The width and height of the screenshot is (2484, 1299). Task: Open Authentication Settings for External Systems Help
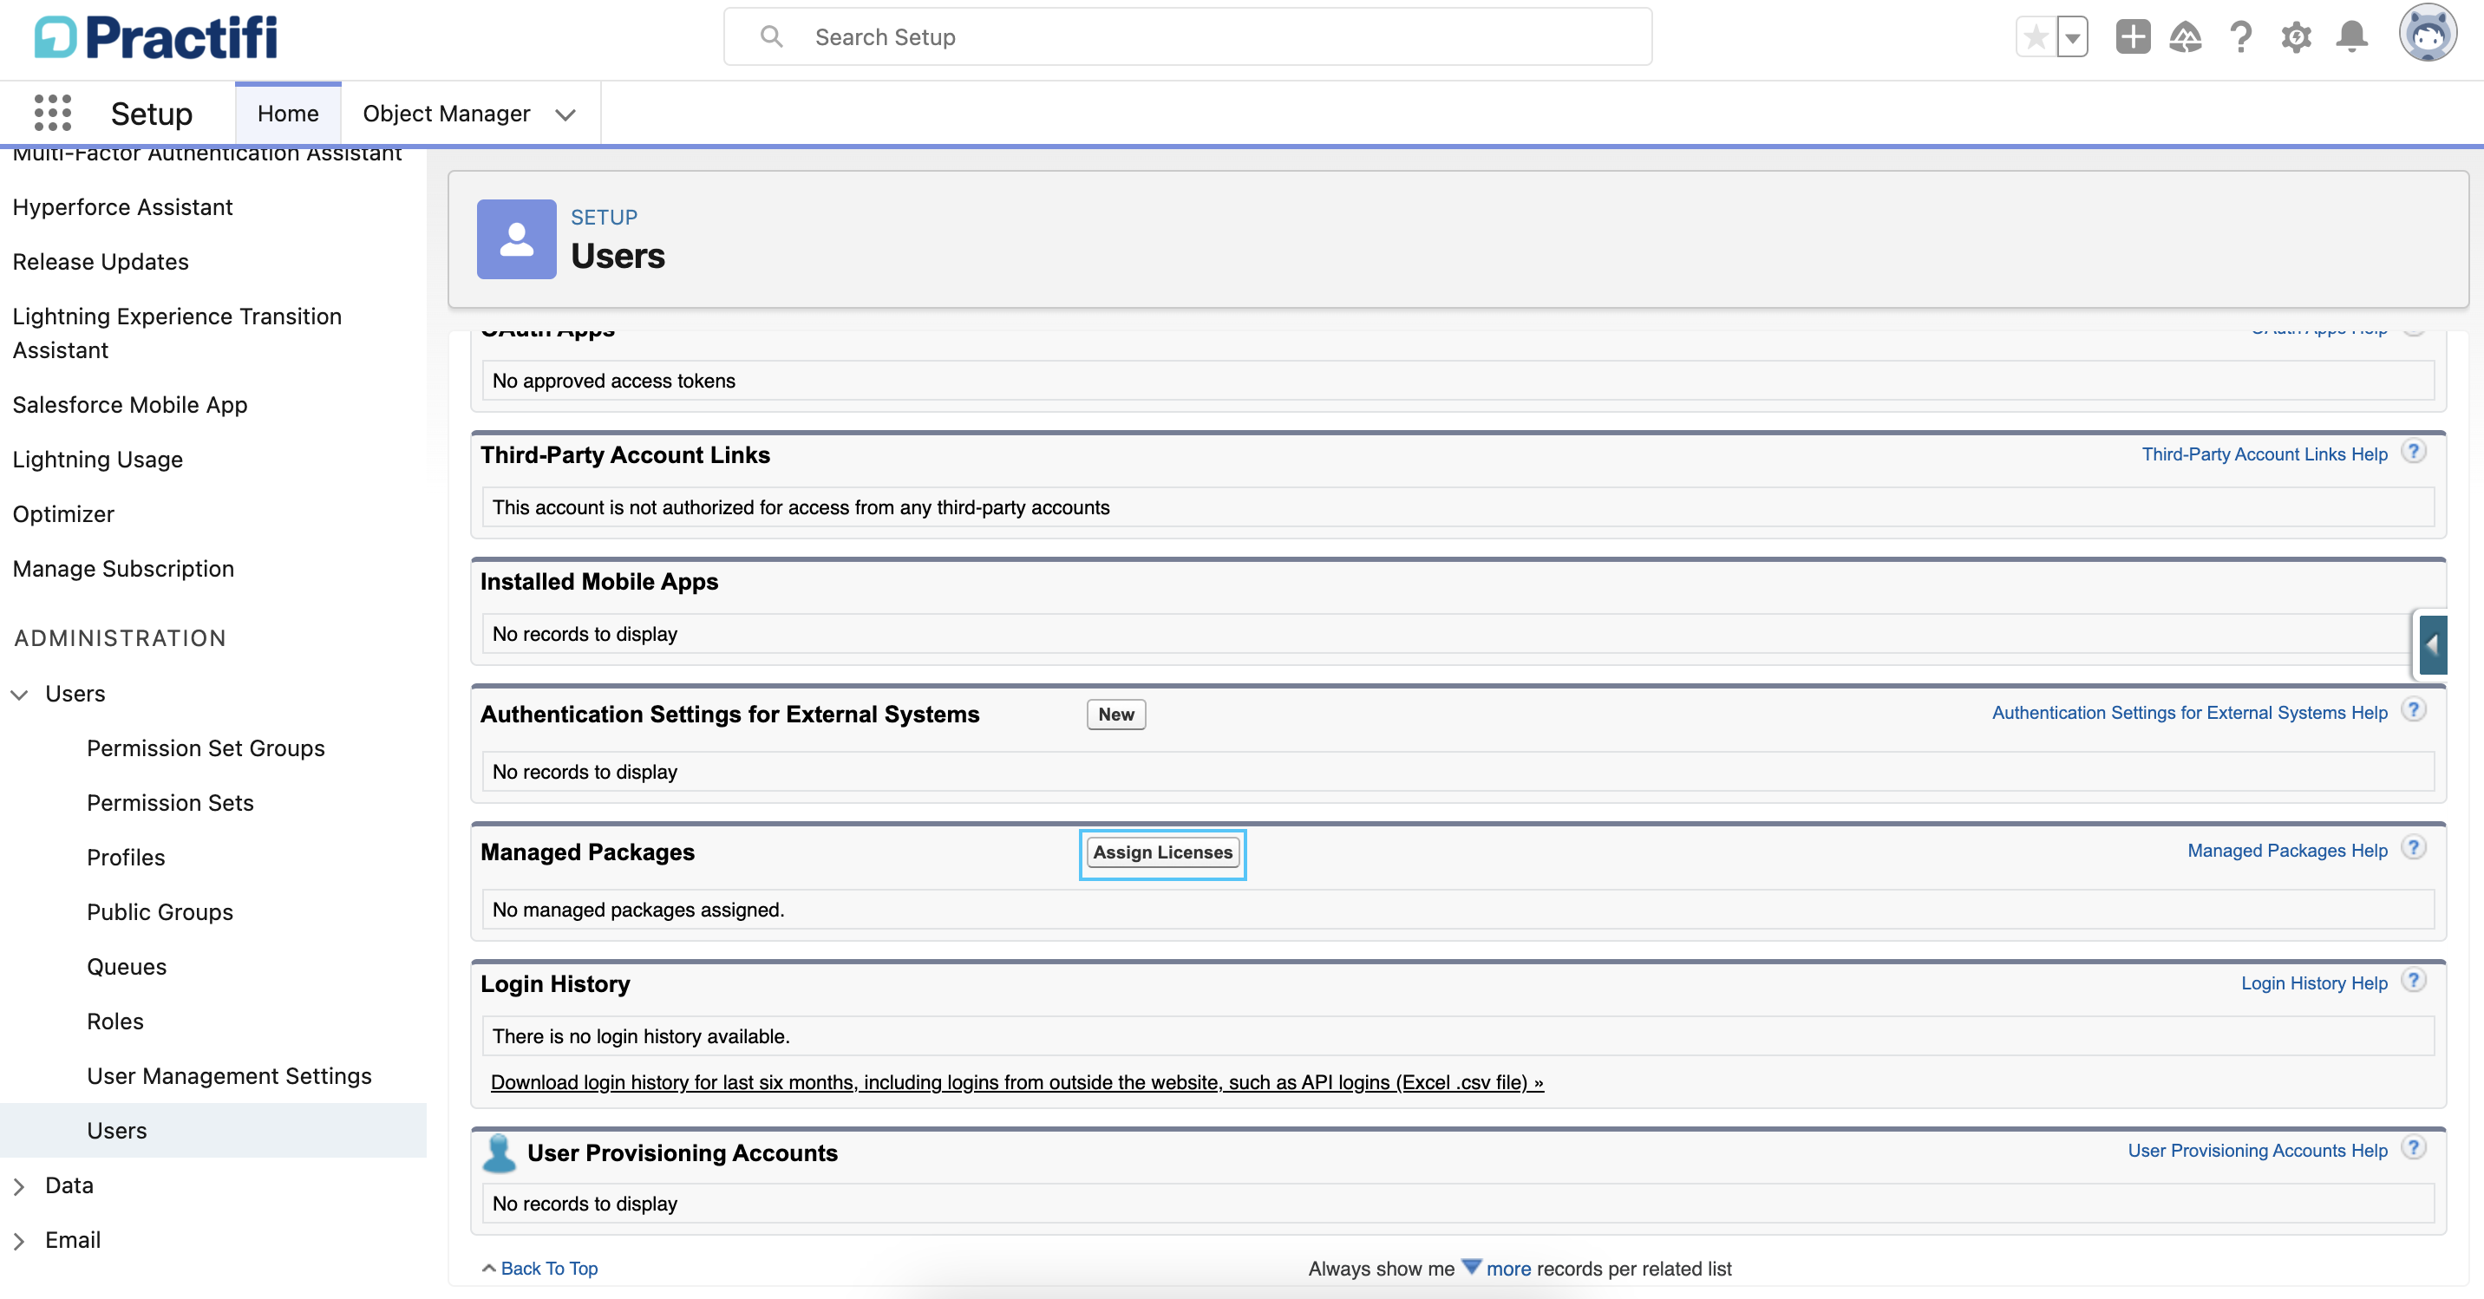point(2189,713)
